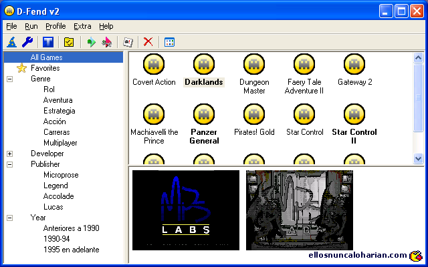Click the green arrow run icon
Image resolution: width=428 pixels, height=267 pixels.
point(91,42)
